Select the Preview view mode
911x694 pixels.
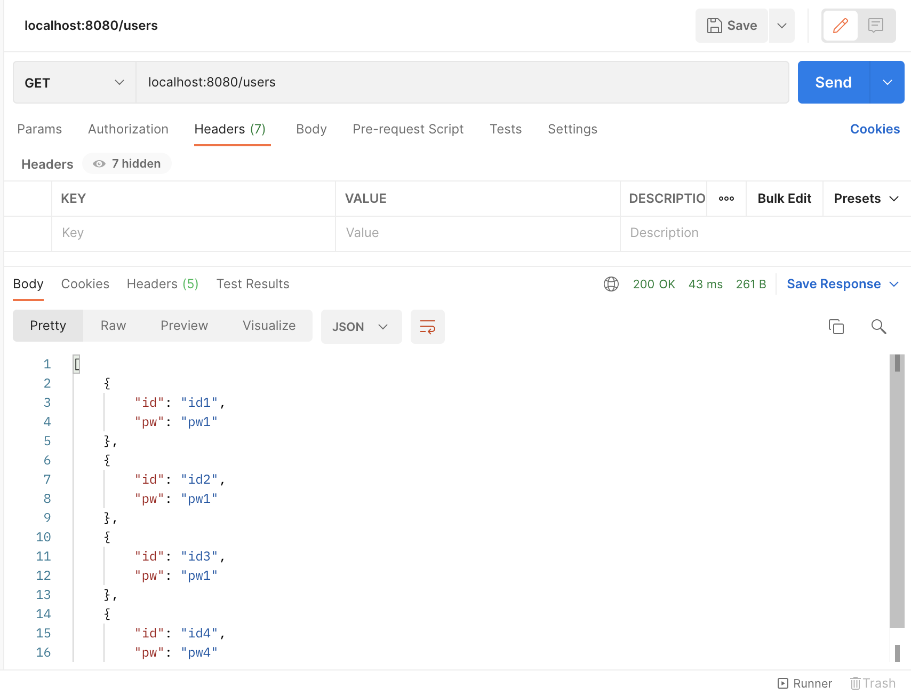coord(184,326)
